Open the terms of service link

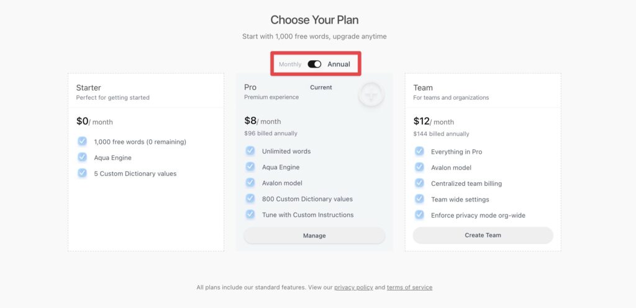(409, 288)
